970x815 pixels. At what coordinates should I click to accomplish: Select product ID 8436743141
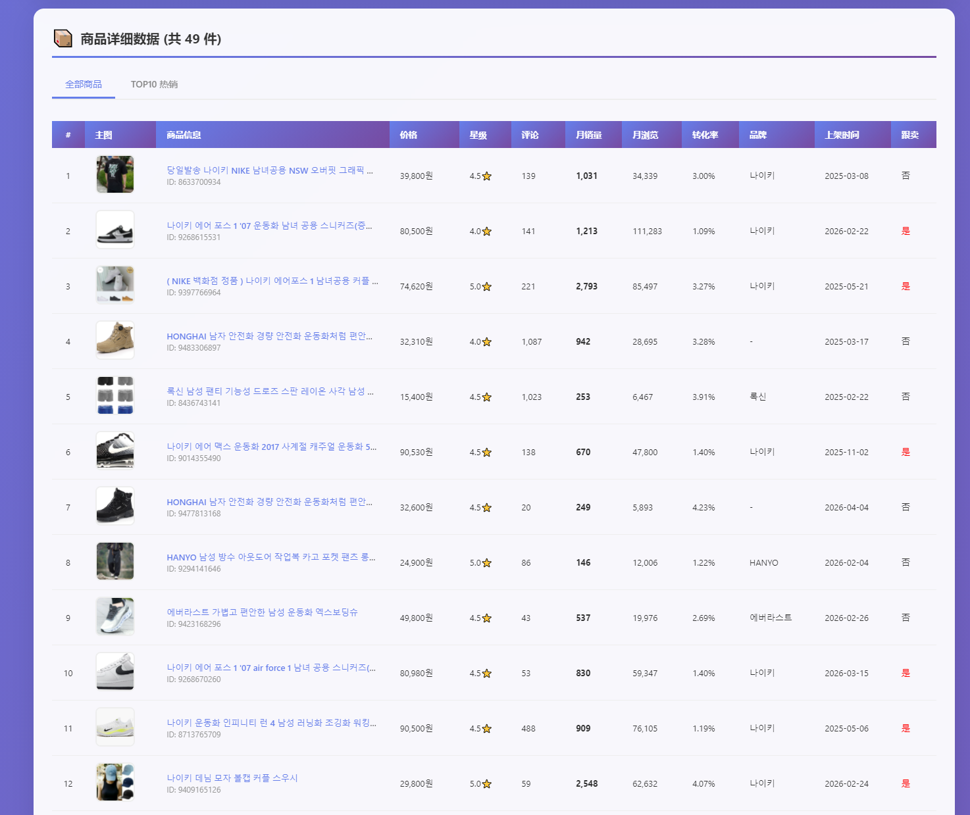pyautogui.click(x=193, y=403)
